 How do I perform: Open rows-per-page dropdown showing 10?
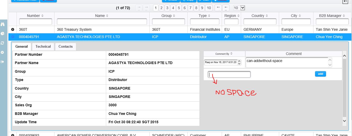pos(239,8)
